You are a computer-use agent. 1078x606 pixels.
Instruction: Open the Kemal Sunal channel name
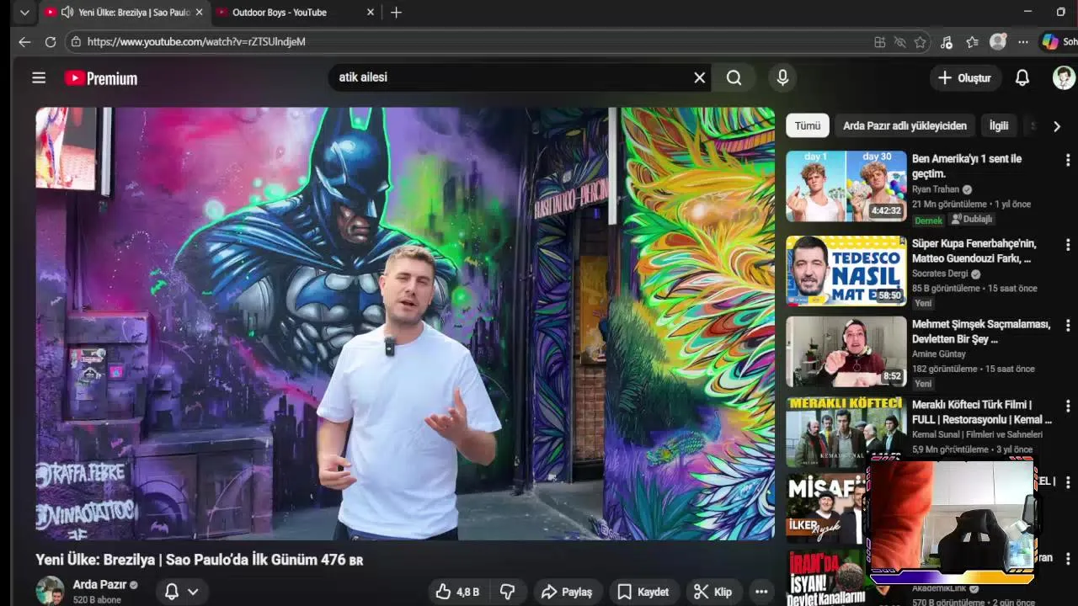point(977,434)
